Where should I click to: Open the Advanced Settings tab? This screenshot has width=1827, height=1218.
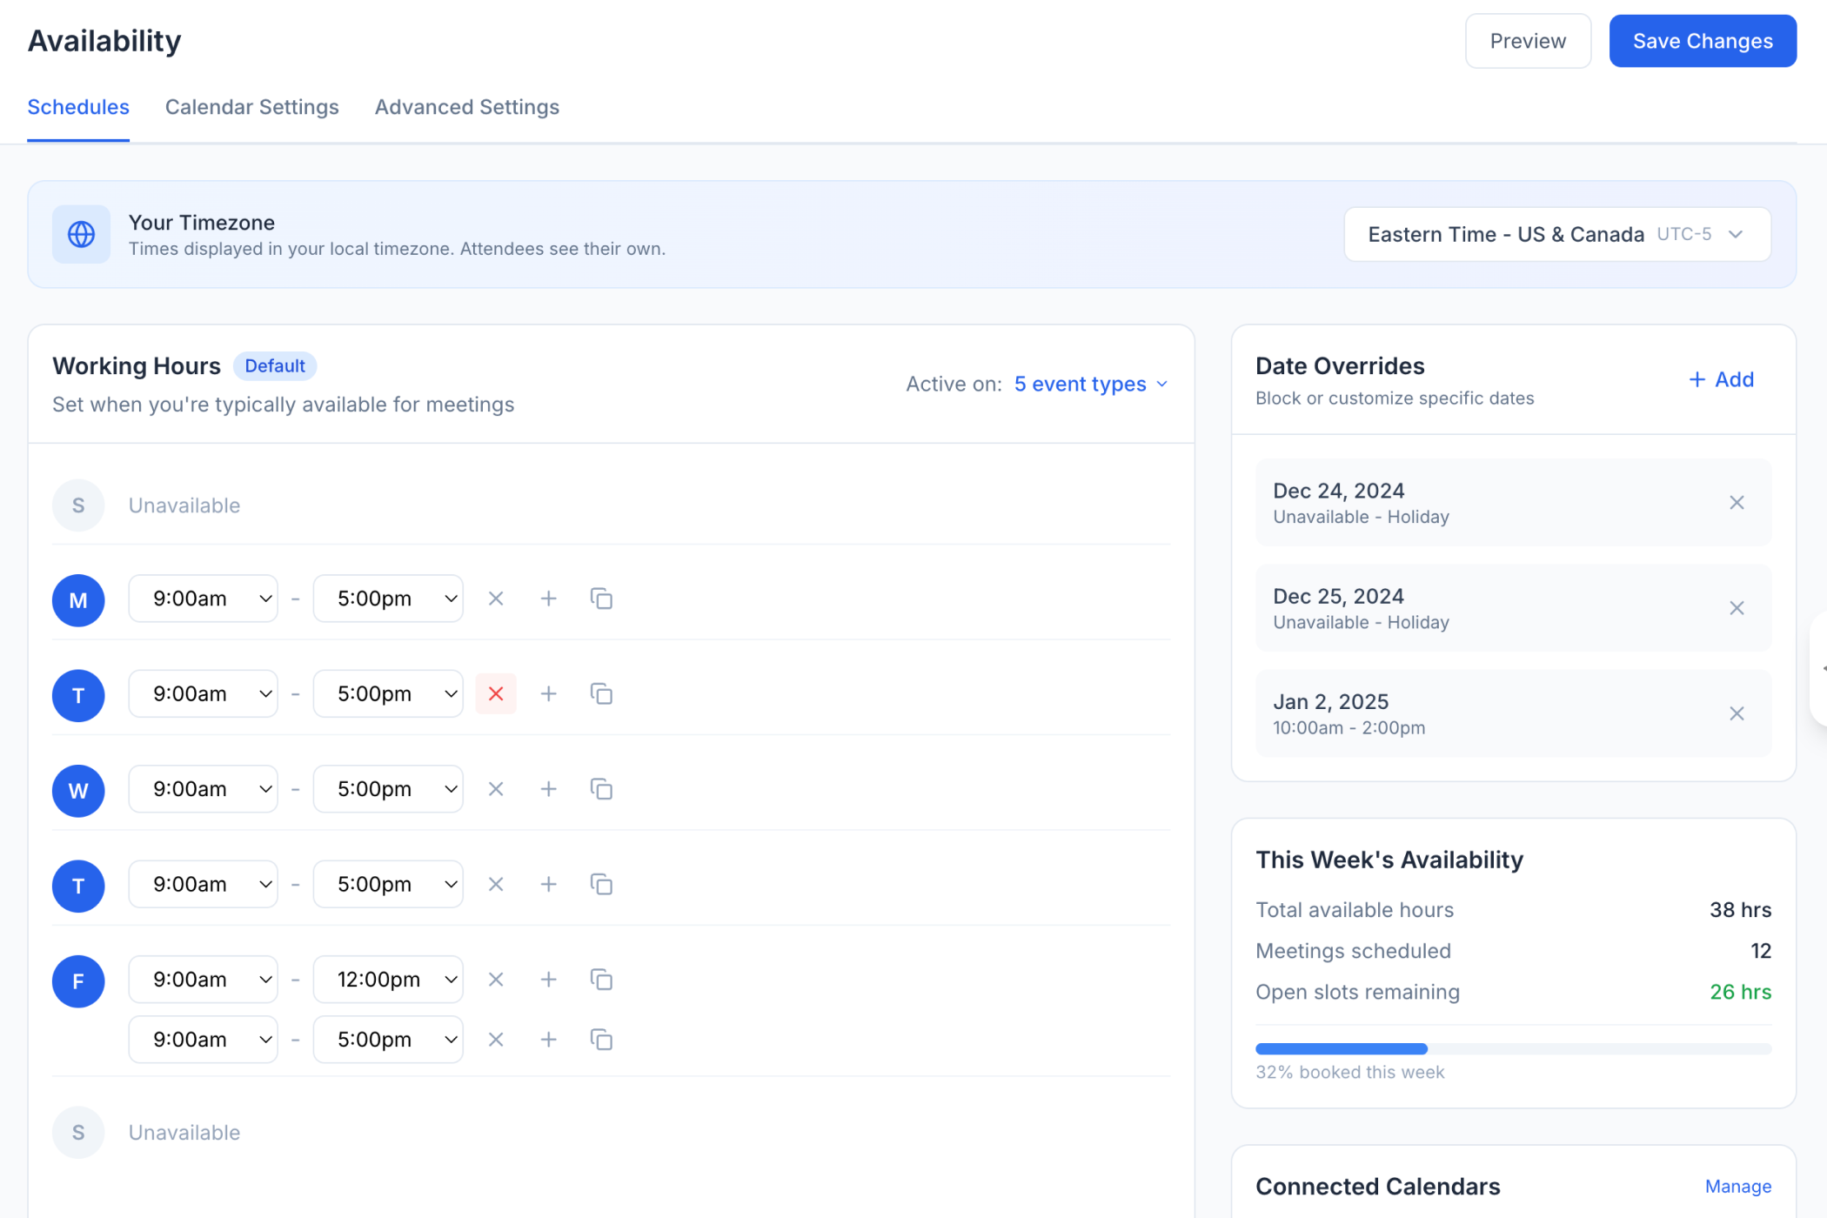(467, 107)
